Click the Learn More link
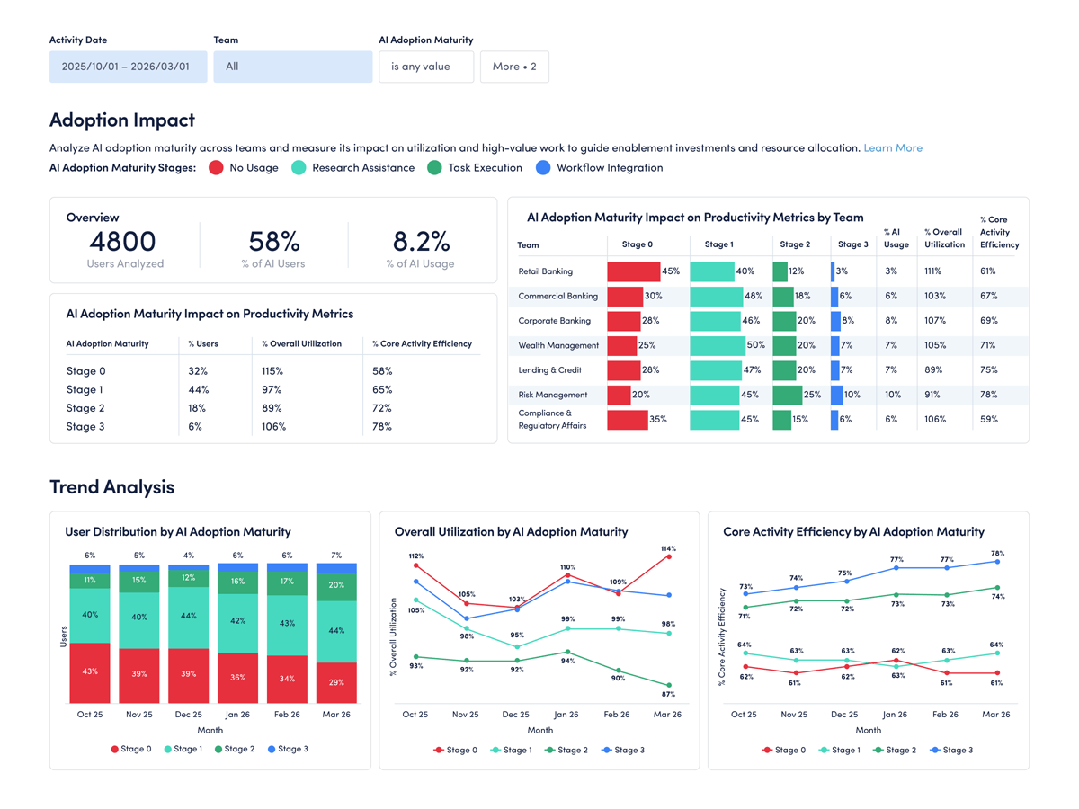This screenshot has width=1079, height=809. point(893,147)
